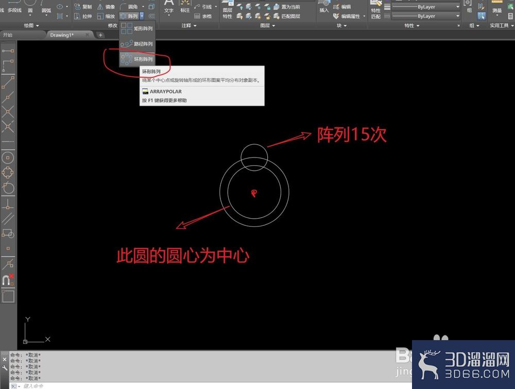The height and width of the screenshot is (389, 515).
Task: Select the Apparent Intersection snap icon
Action: pos(8,127)
